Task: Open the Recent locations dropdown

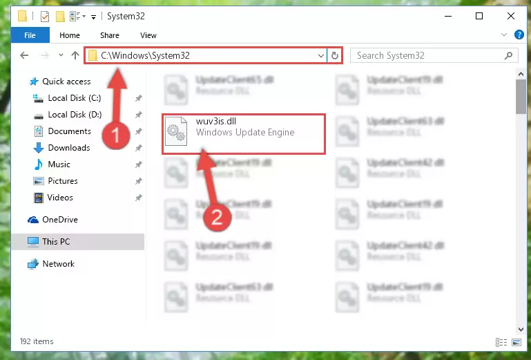Action: pyautogui.click(x=61, y=55)
